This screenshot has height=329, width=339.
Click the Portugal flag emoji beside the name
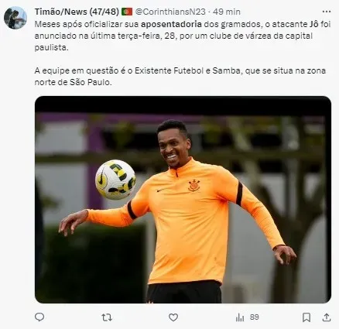click(x=127, y=12)
